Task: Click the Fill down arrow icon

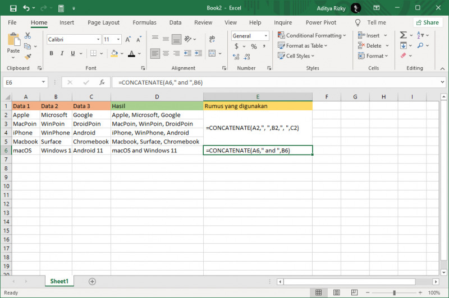Action: pos(404,45)
